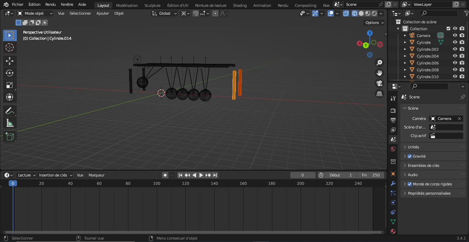
Task: Select the Measure ruler tool
Action: tap(10, 123)
